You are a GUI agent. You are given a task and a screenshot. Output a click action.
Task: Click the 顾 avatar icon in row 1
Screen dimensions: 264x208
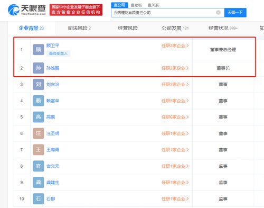(39, 50)
